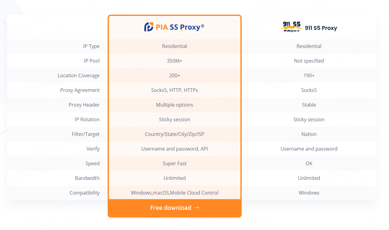Expand the IP Pool row details
This screenshot has width=389, height=230.
(x=92, y=61)
